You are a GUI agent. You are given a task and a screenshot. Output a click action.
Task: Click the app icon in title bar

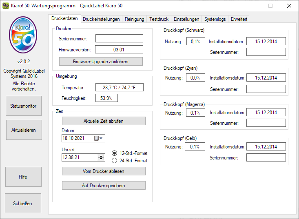pos(6,6)
